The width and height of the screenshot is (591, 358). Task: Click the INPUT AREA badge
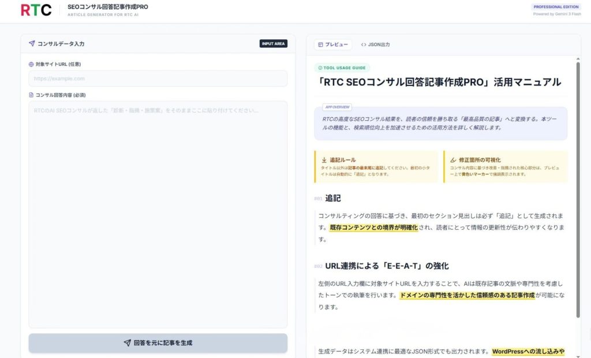coord(273,44)
